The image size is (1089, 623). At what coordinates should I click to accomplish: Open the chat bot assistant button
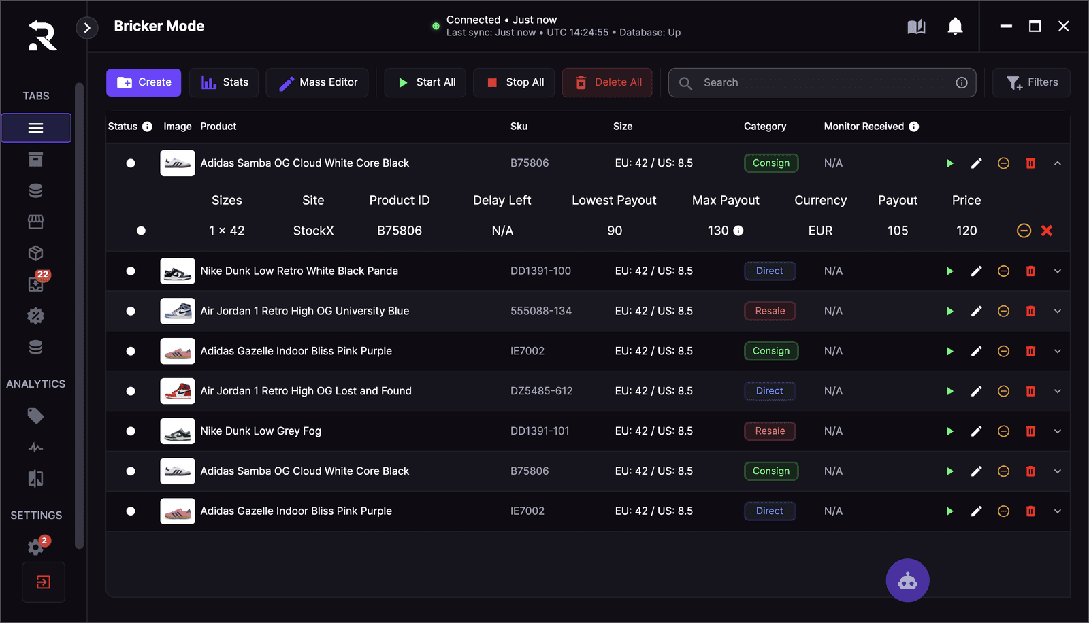coord(907,580)
